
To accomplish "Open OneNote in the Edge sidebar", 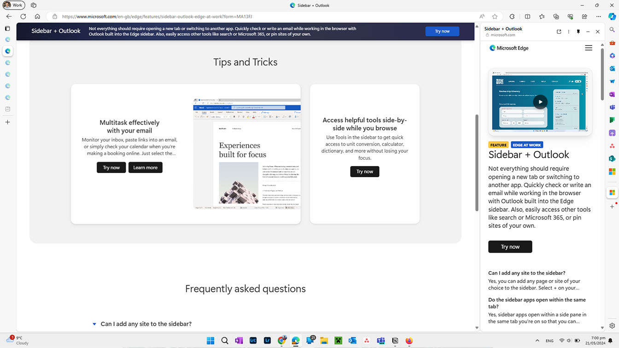I will pos(612,94).
